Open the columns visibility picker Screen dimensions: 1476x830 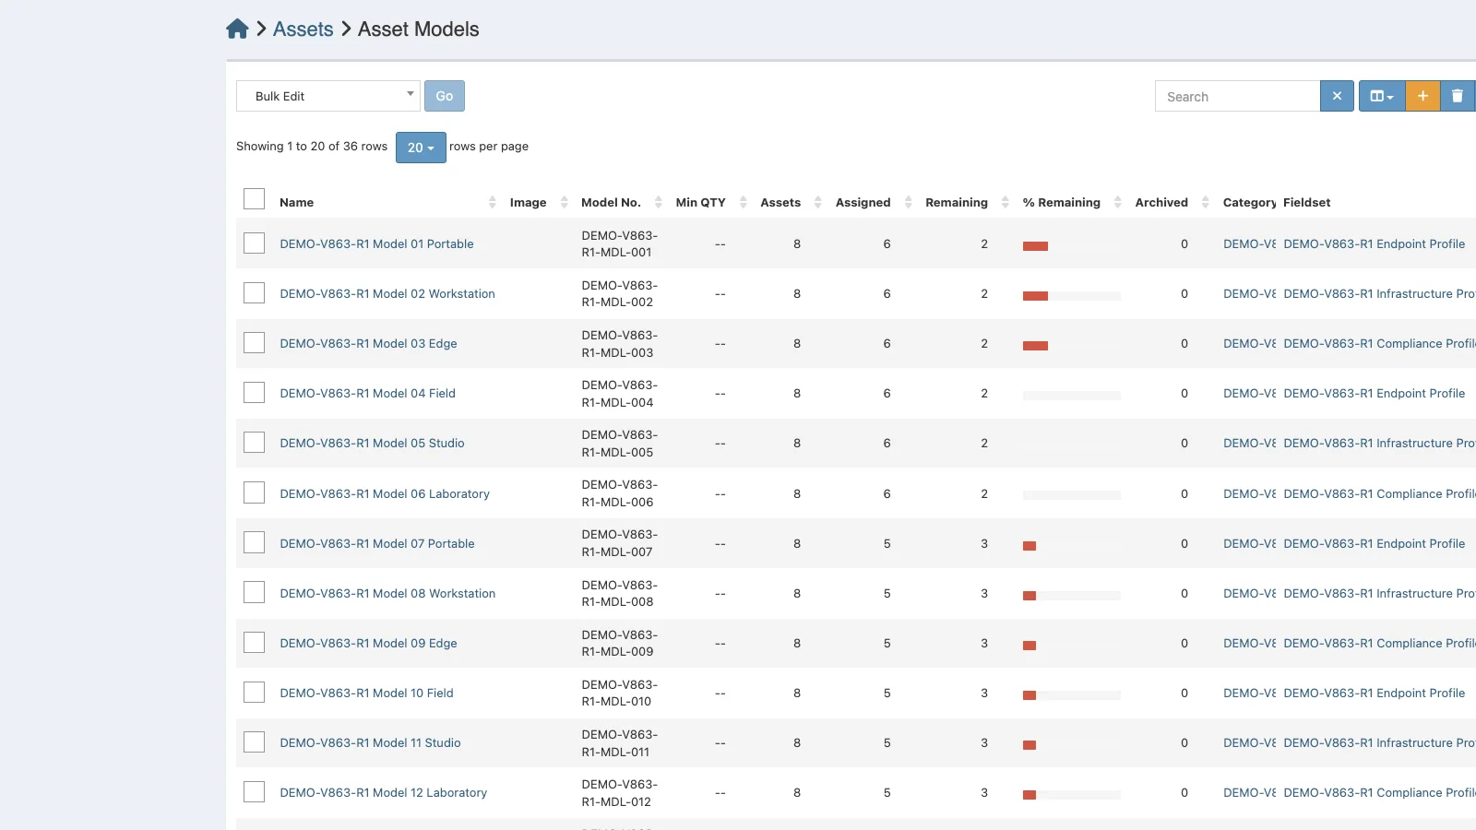pos(1382,96)
